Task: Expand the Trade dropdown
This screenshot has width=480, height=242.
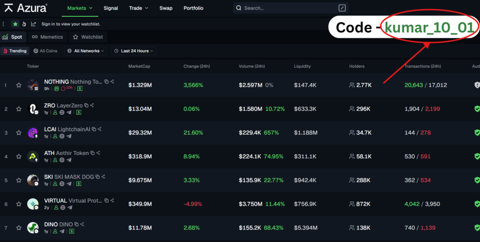Action: point(139,8)
